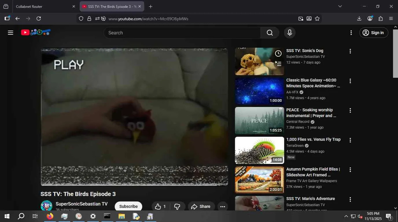398x222 pixels.
Task: Like the video with thumbs up
Action: 161,206
